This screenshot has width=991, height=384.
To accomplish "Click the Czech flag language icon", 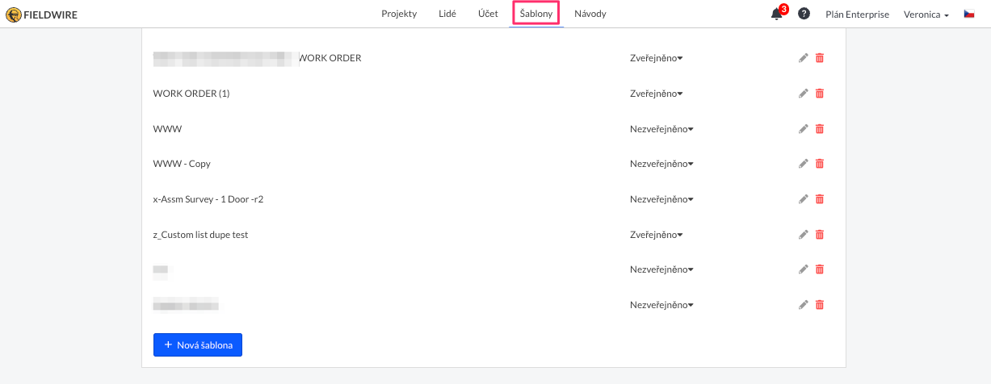I will 969,14.
